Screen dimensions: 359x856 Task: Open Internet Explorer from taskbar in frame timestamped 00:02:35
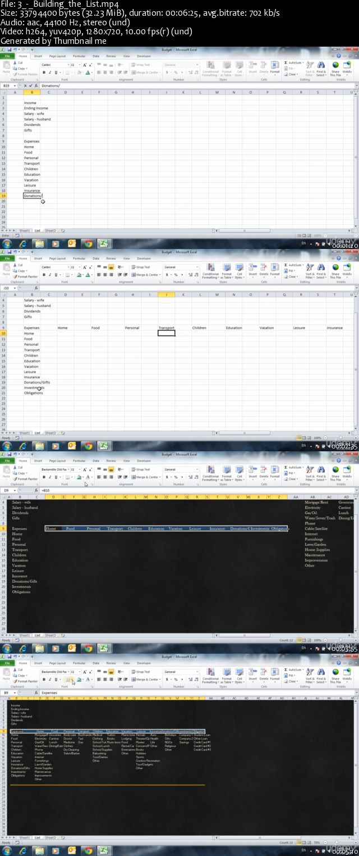[23, 446]
